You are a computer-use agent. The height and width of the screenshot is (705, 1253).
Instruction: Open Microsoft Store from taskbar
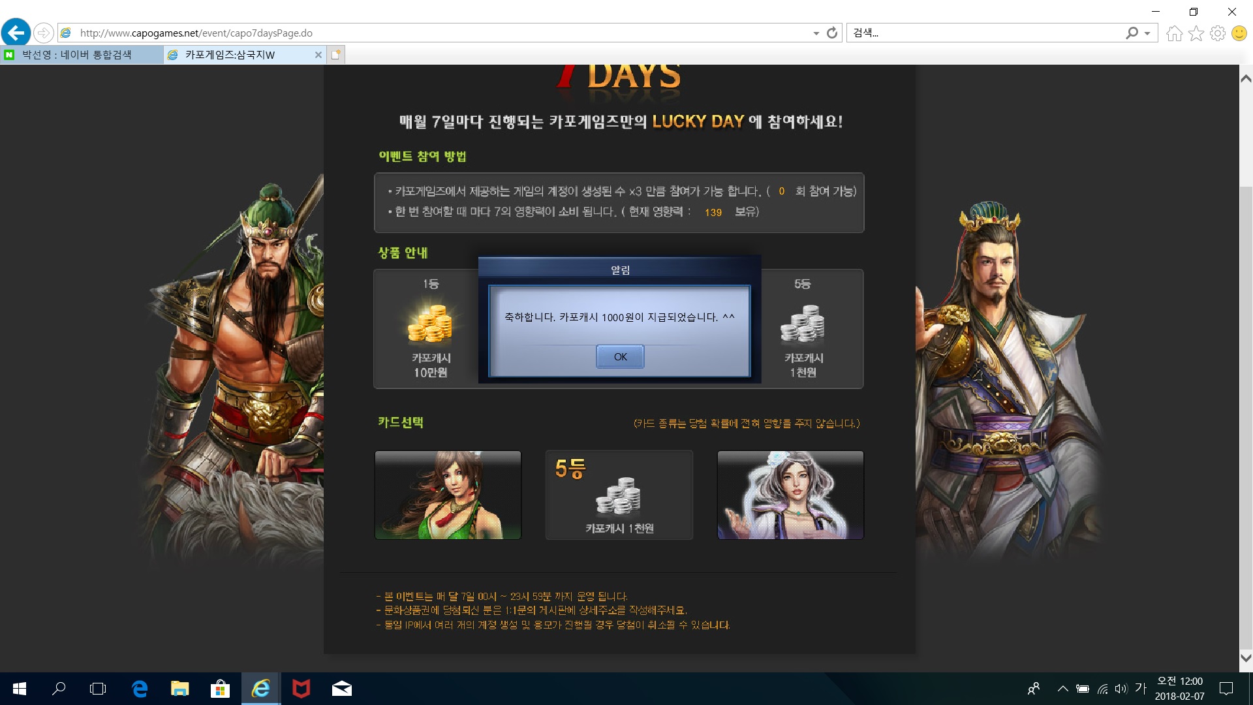click(220, 689)
